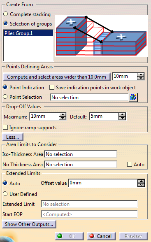Click Compute and select areas wider than 10.0mm
151x242 pixels.
click(57, 77)
